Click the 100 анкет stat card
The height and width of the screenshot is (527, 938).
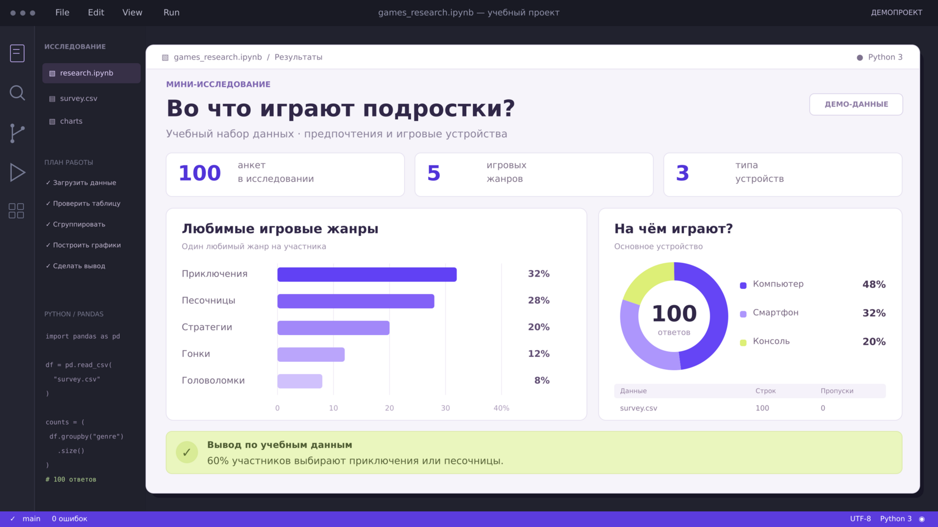coord(285,175)
